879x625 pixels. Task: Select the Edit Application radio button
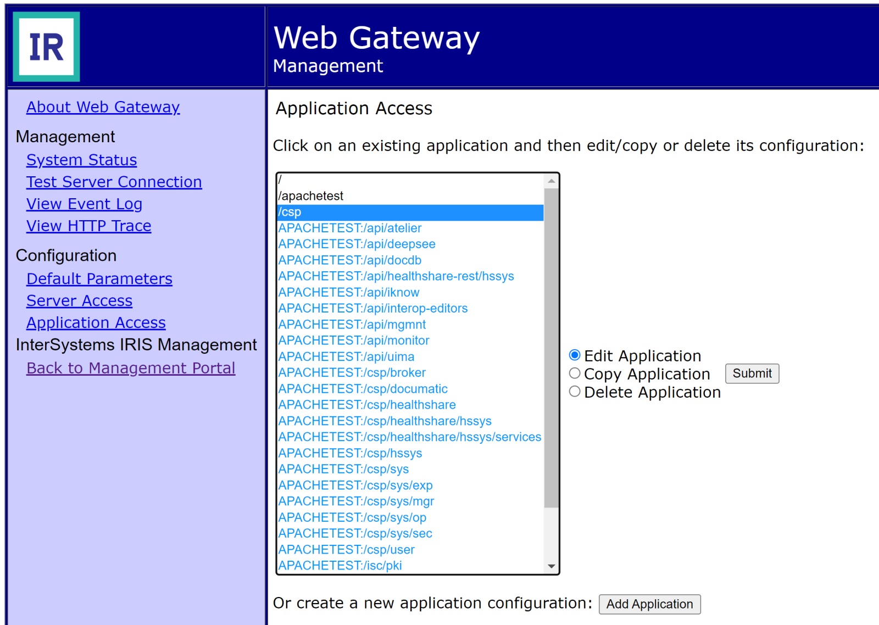[x=575, y=355]
